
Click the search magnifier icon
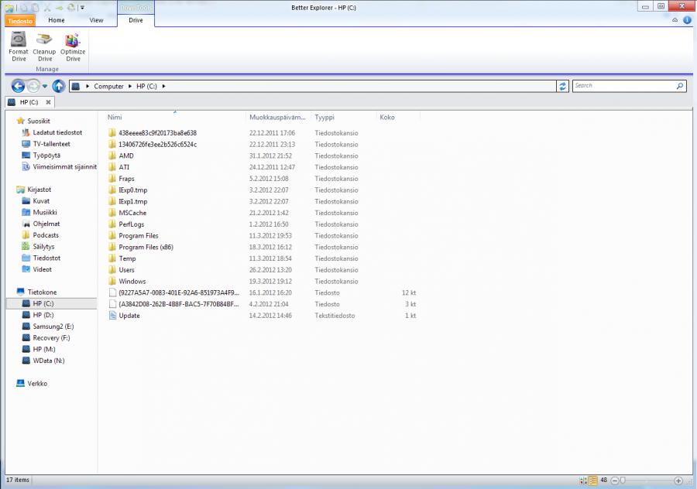point(679,86)
